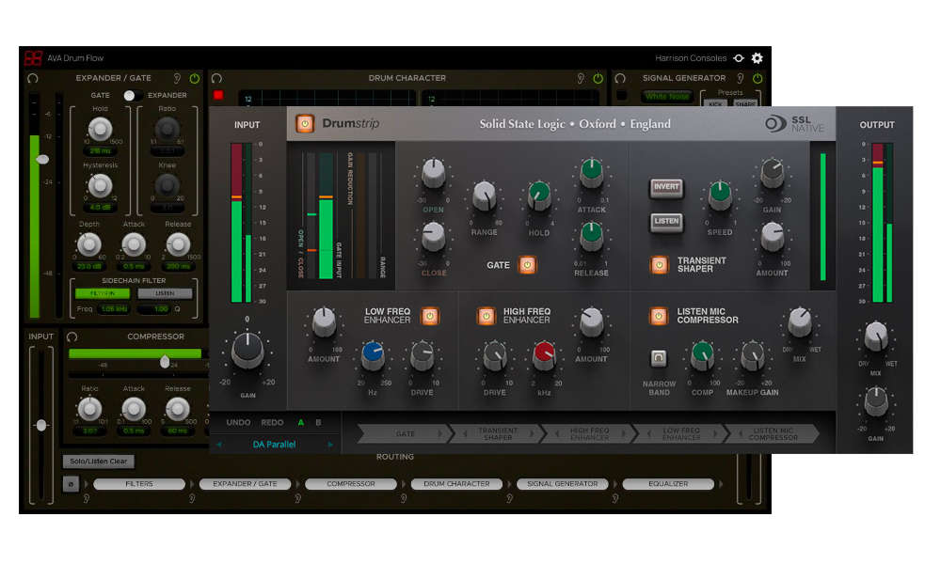The width and height of the screenshot is (941, 564).
Task: Toggle the Low Freq Enhancer power button
Action: (429, 316)
